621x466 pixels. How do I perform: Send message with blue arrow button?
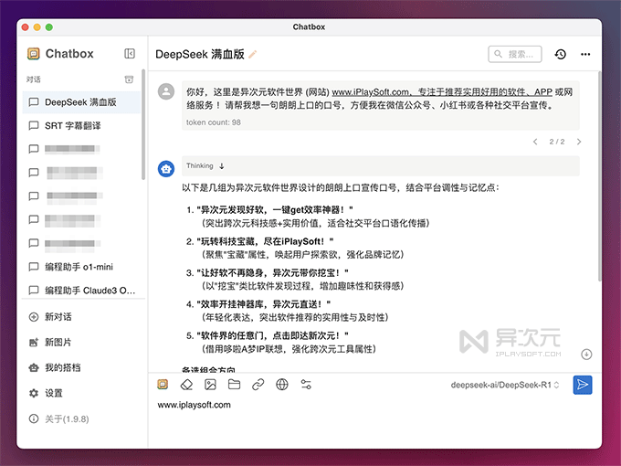tap(583, 385)
